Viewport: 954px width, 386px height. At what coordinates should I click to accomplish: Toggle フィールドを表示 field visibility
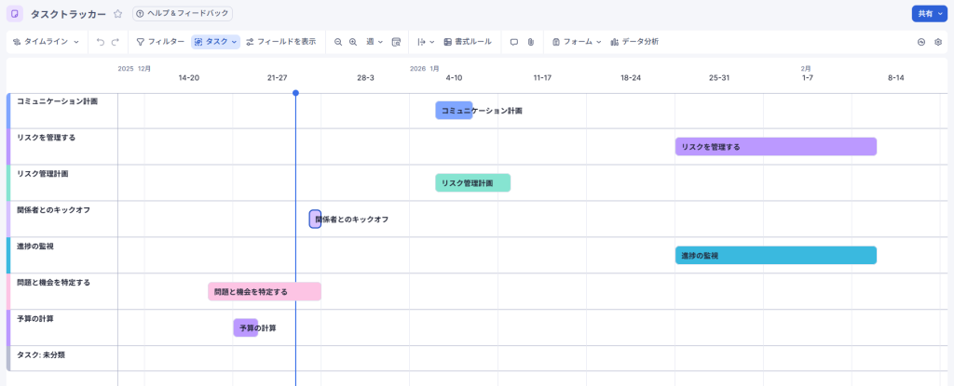280,42
